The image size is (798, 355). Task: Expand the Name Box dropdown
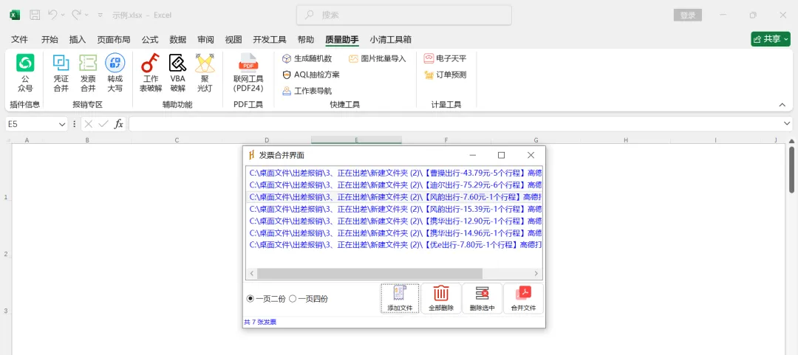pos(62,124)
